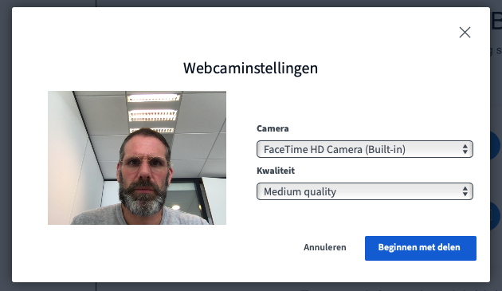This screenshot has width=502, height=291.
Task: Click the lower blue round button behind dialog
Action: tap(496, 216)
